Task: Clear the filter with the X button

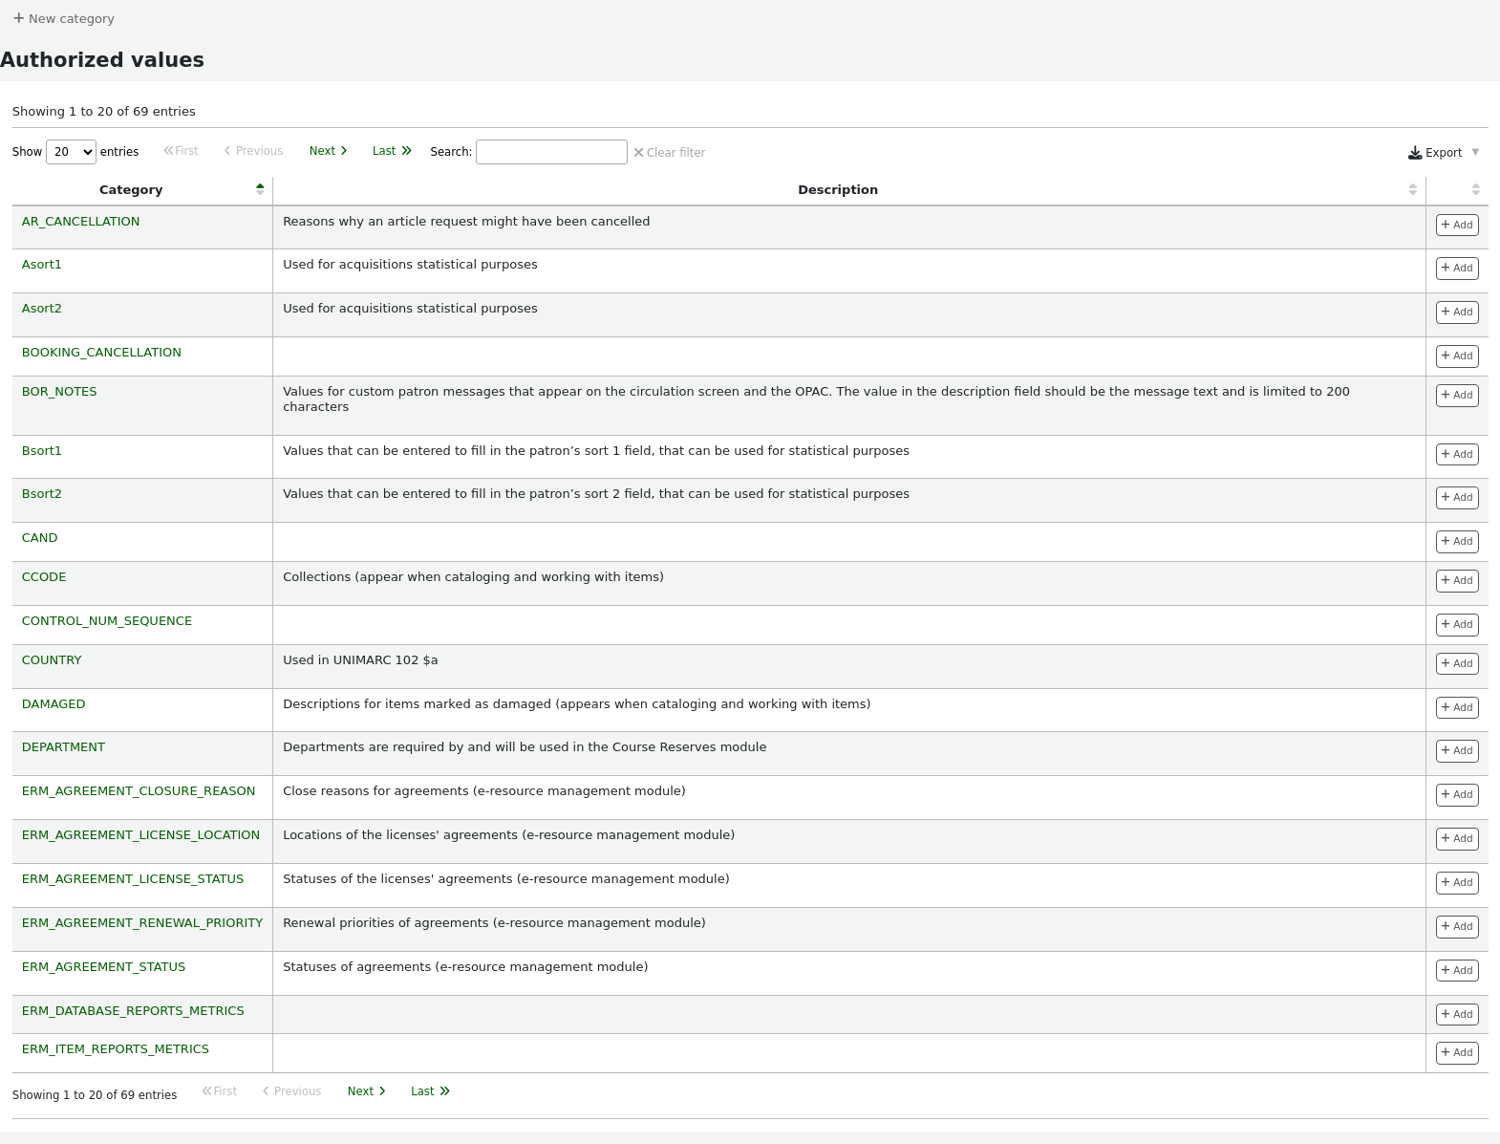Action: point(669,153)
